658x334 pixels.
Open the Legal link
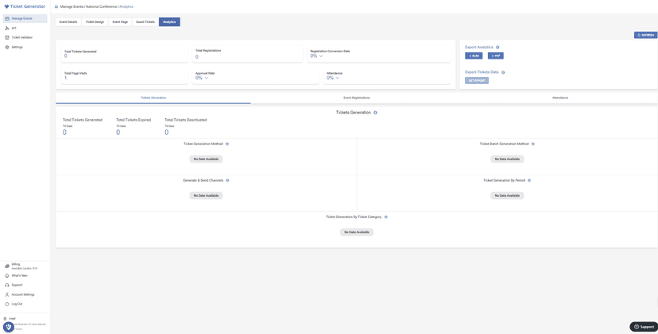(10, 318)
